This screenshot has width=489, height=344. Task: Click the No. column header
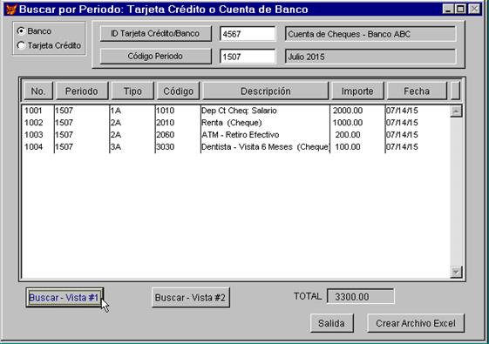[38, 91]
